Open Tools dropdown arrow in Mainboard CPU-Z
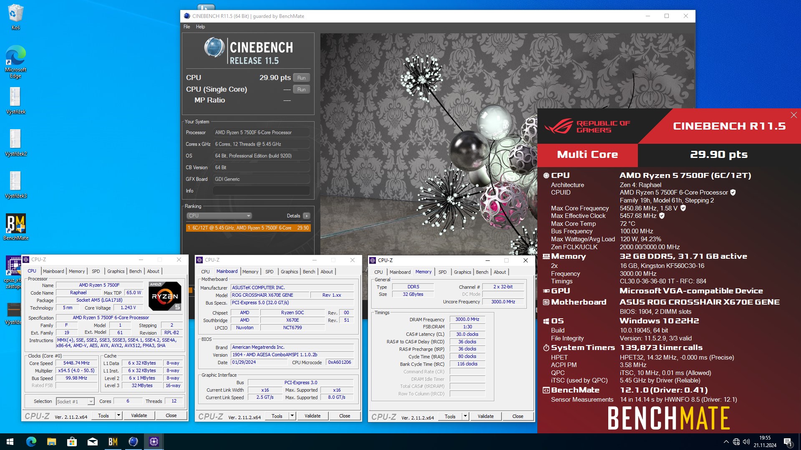 (x=292, y=416)
